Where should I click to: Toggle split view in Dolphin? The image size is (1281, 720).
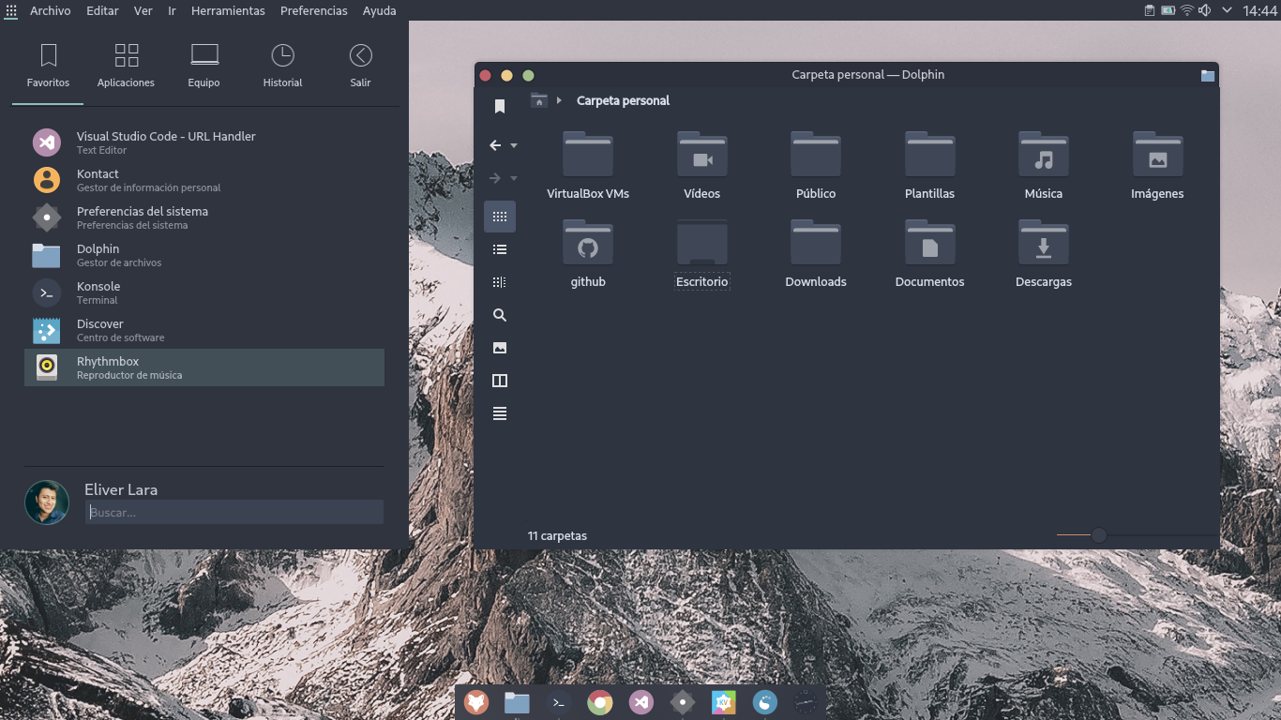pos(500,381)
